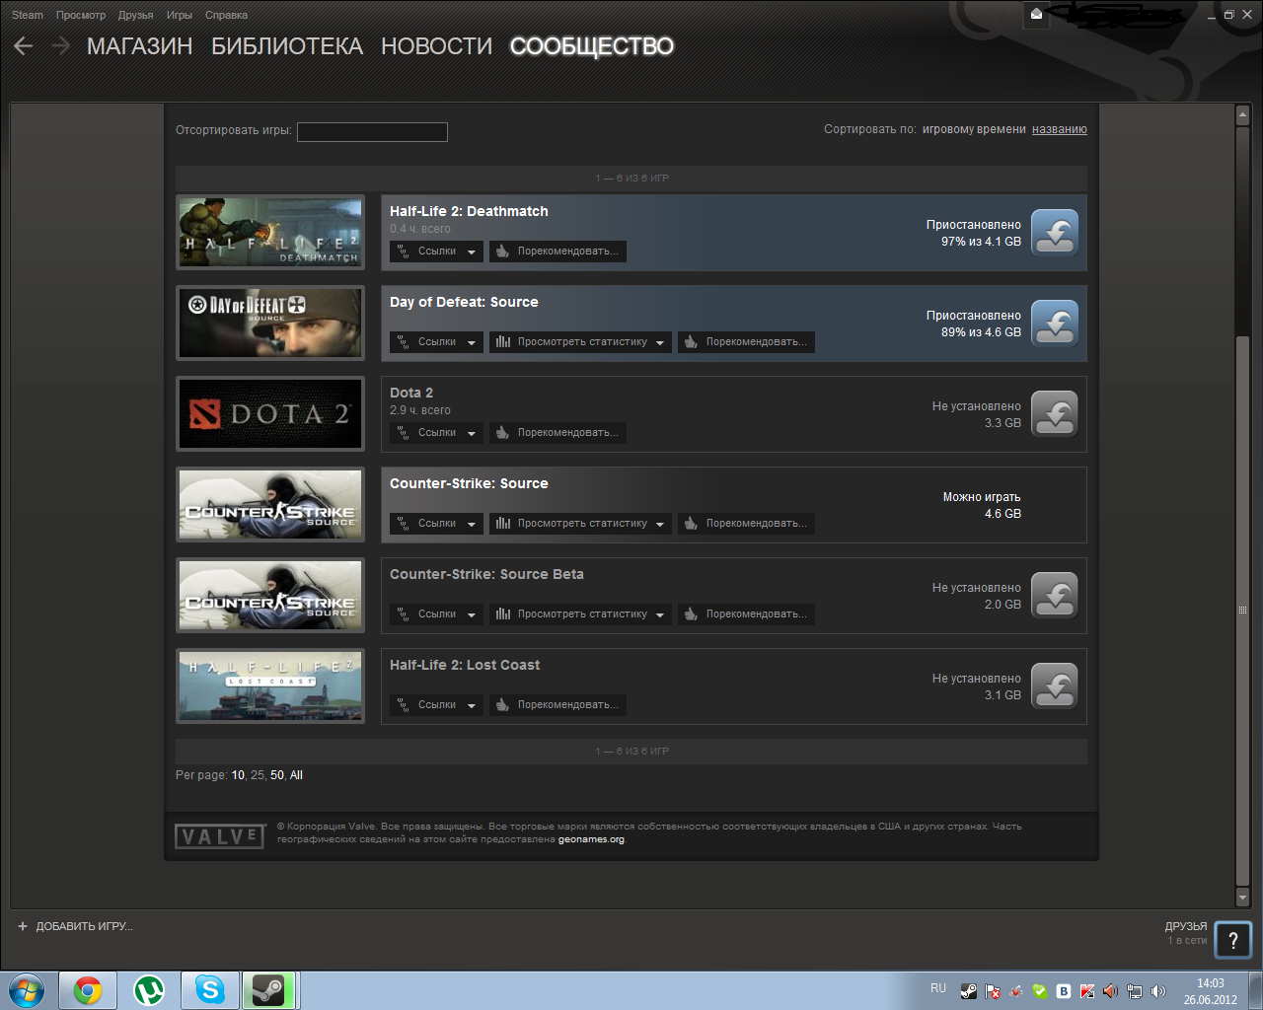Screen dimensions: 1263x1010
Task: Open the Steam menu
Action: click(x=28, y=15)
